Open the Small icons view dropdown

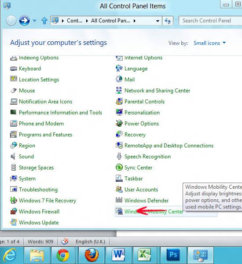coord(210,43)
